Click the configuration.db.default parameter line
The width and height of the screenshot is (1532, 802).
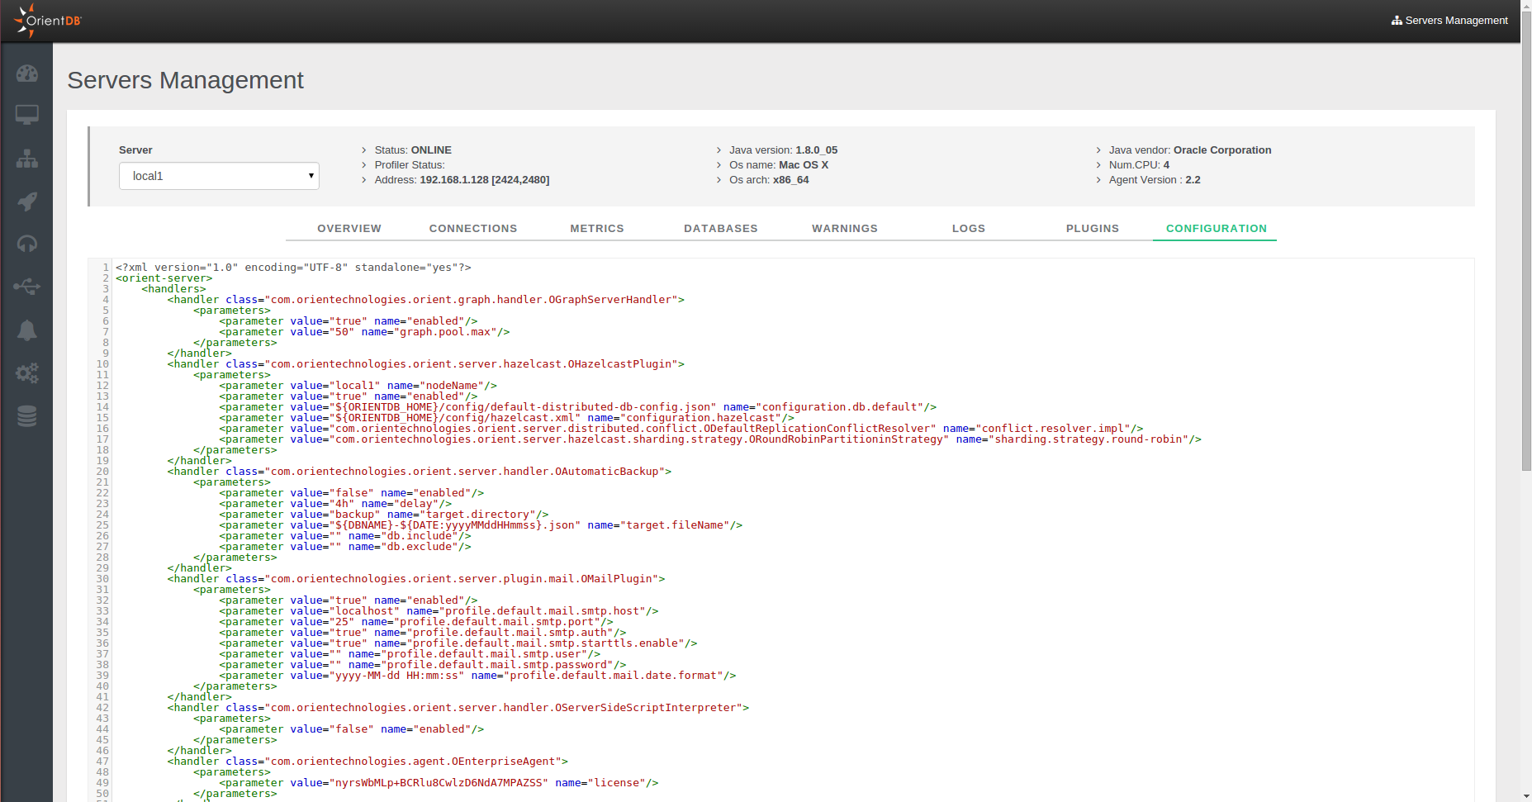click(x=578, y=407)
